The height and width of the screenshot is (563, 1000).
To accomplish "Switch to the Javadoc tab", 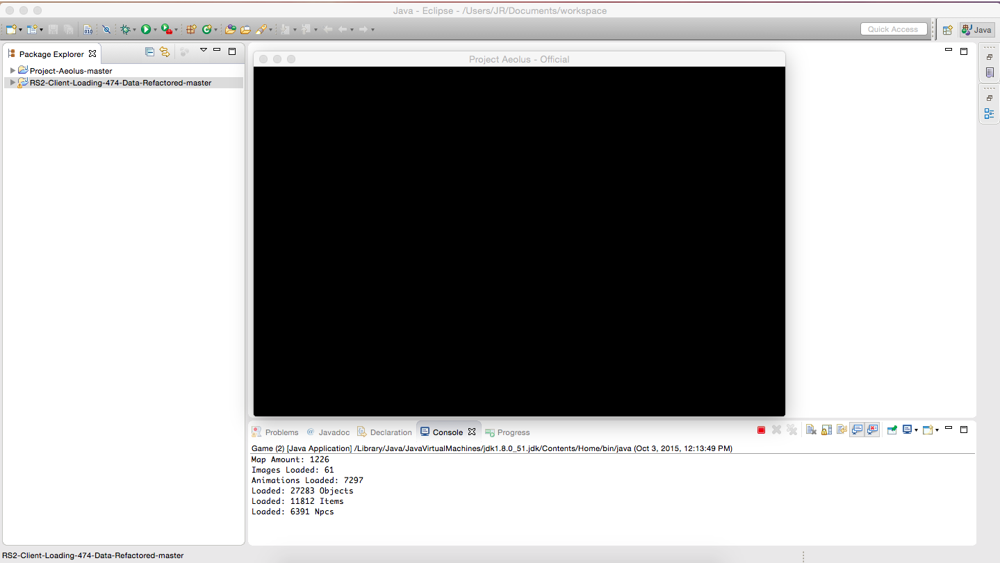I will click(328, 432).
